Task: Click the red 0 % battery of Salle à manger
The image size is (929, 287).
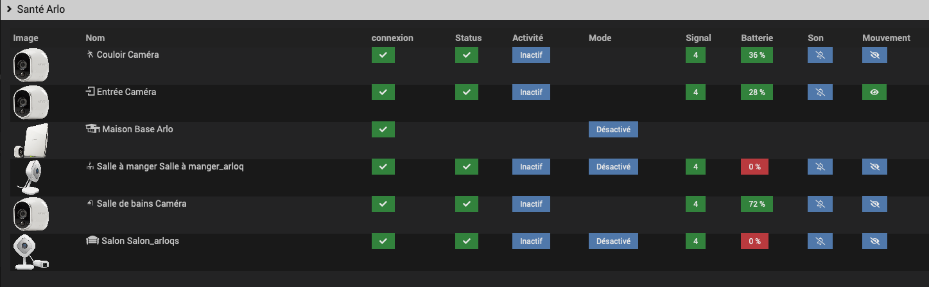Action: tap(754, 167)
